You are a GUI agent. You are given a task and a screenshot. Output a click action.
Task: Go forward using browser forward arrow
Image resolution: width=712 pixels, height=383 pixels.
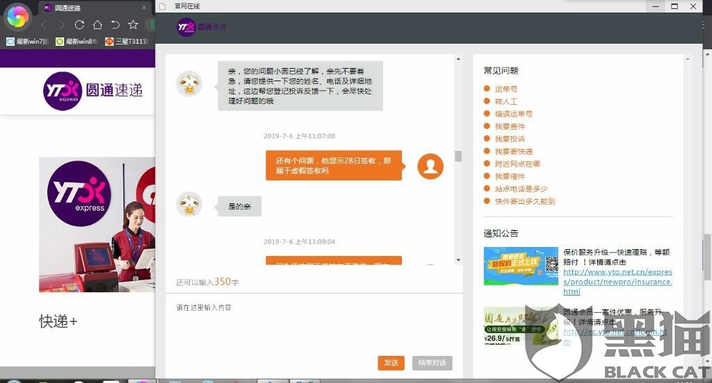coord(62,25)
